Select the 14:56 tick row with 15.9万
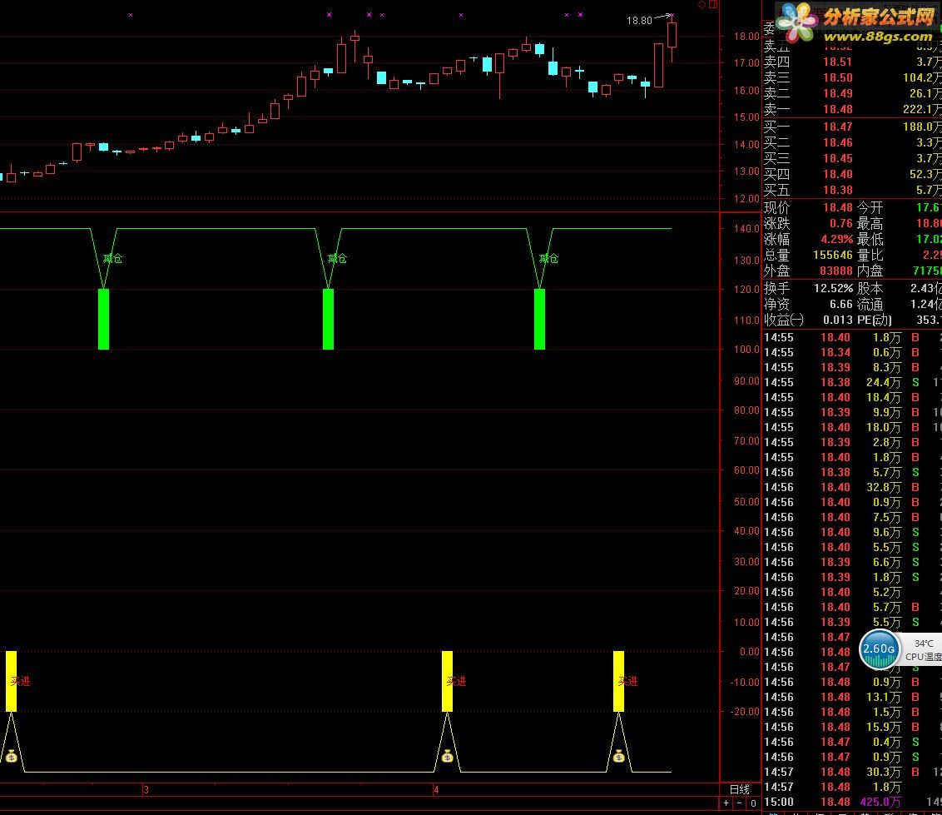Viewport: 942px width, 815px height. (852, 727)
